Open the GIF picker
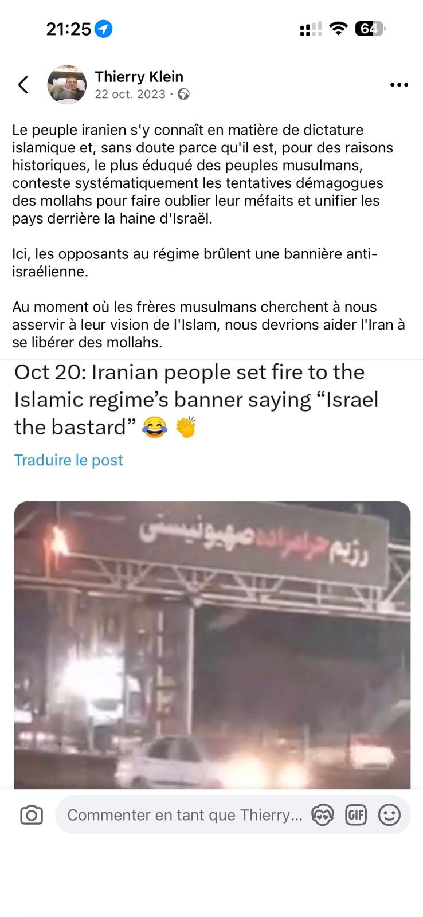 tap(356, 815)
